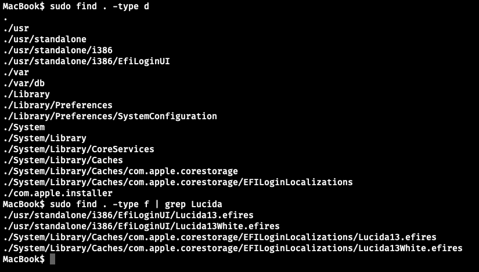The width and height of the screenshot is (479, 272).
Task: Click the "./System/Library/CoreServices" directory line
Action: [x=78, y=149]
